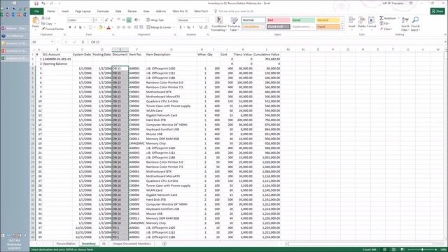
Task: Align text left in the Alignment group
Action: pyautogui.click(x=118, y=27)
